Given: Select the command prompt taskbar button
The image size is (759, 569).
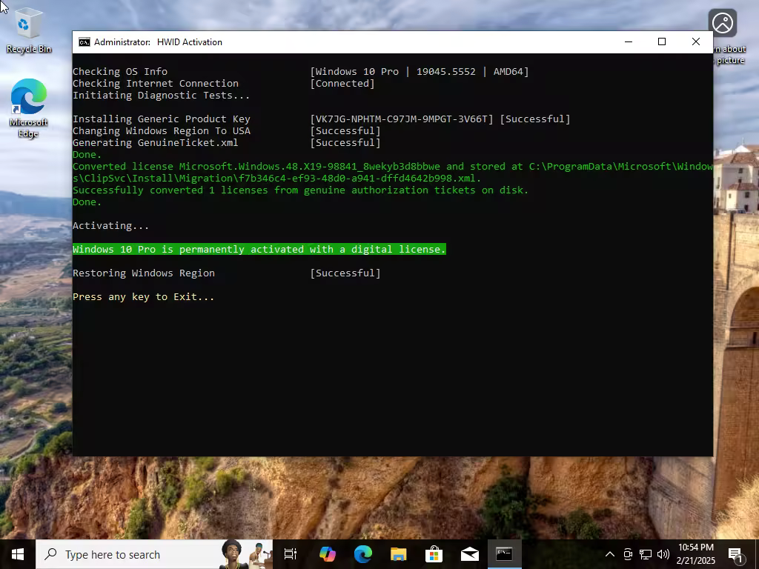Looking at the screenshot, I should point(504,554).
